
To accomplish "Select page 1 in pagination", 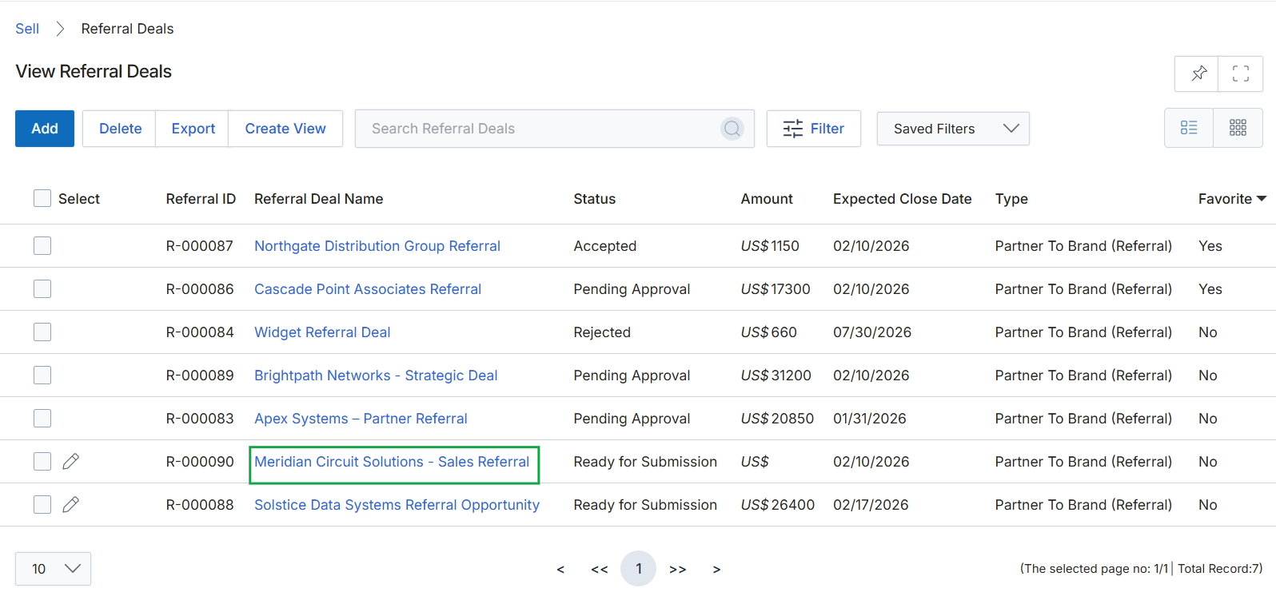I will click(x=639, y=569).
